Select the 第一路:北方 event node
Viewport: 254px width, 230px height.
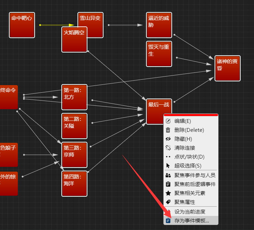74,97
